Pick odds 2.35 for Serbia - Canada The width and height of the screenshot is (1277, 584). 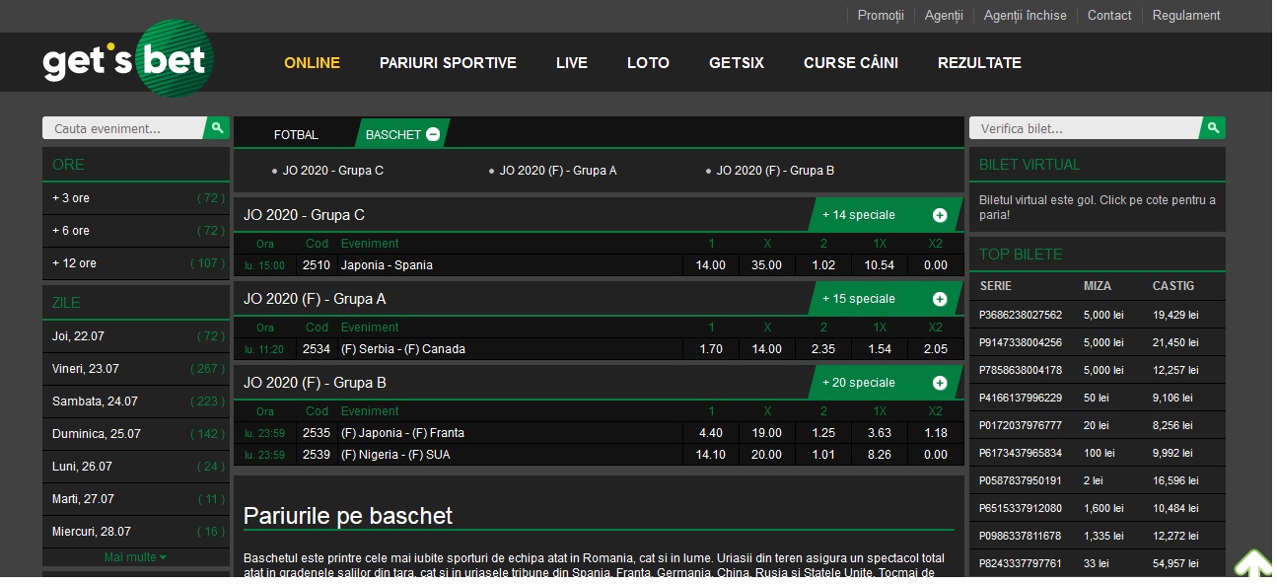point(823,349)
